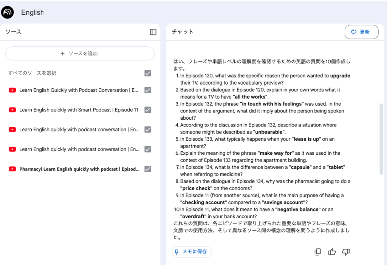Click the chat panel vertical scrollbar
This screenshot has height=265, width=387.
381,139
